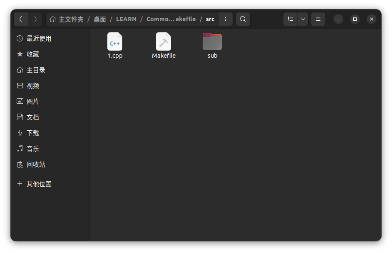Go back using the left arrow button
Viewport: 392px width, 253px height.
[x=21, y=19]
